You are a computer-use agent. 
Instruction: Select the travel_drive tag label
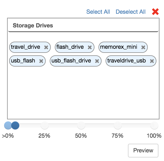coord(25,47)
